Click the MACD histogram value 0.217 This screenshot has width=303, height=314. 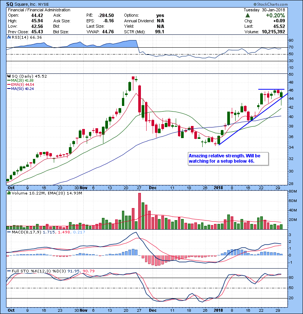click(79, 232)
